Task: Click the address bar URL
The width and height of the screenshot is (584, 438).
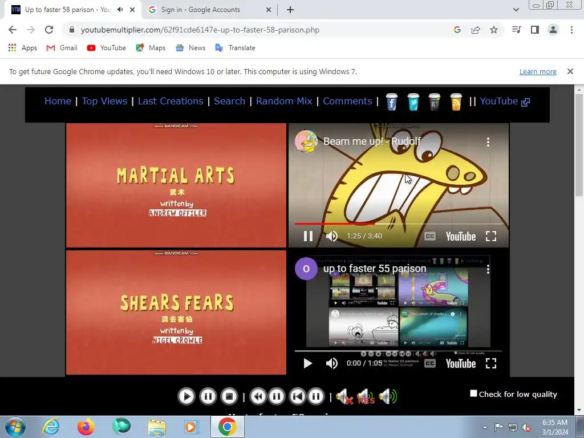Action: point(200,30)
